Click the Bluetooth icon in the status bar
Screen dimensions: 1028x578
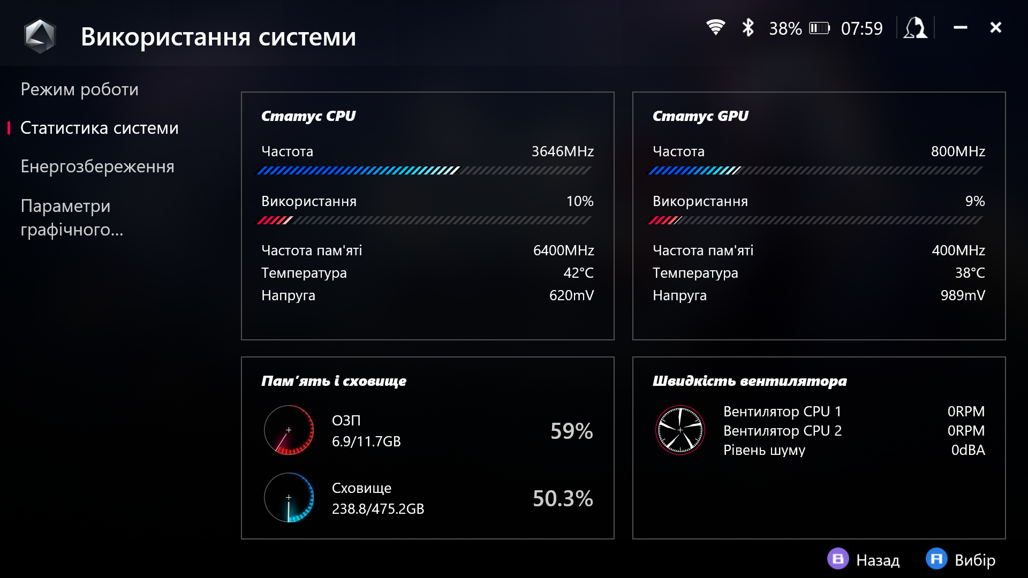[x=748, y=28]
